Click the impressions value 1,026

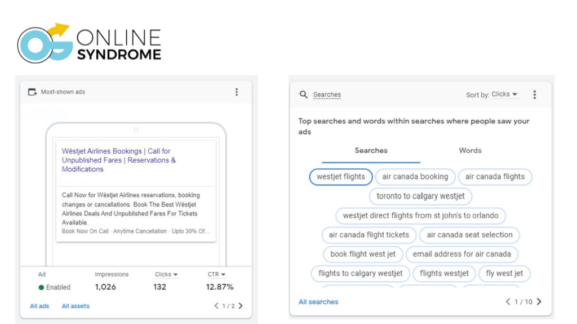(x=105, y=287)
